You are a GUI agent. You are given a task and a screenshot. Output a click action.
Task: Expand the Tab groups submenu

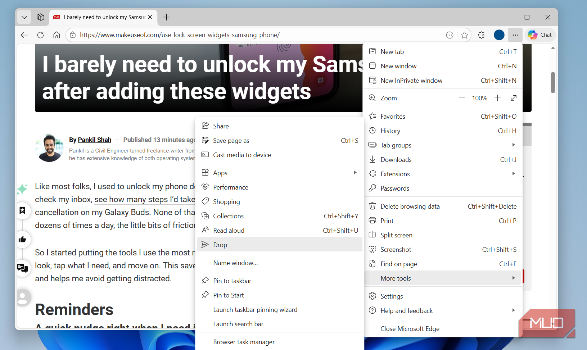click(x=443, y=145)
